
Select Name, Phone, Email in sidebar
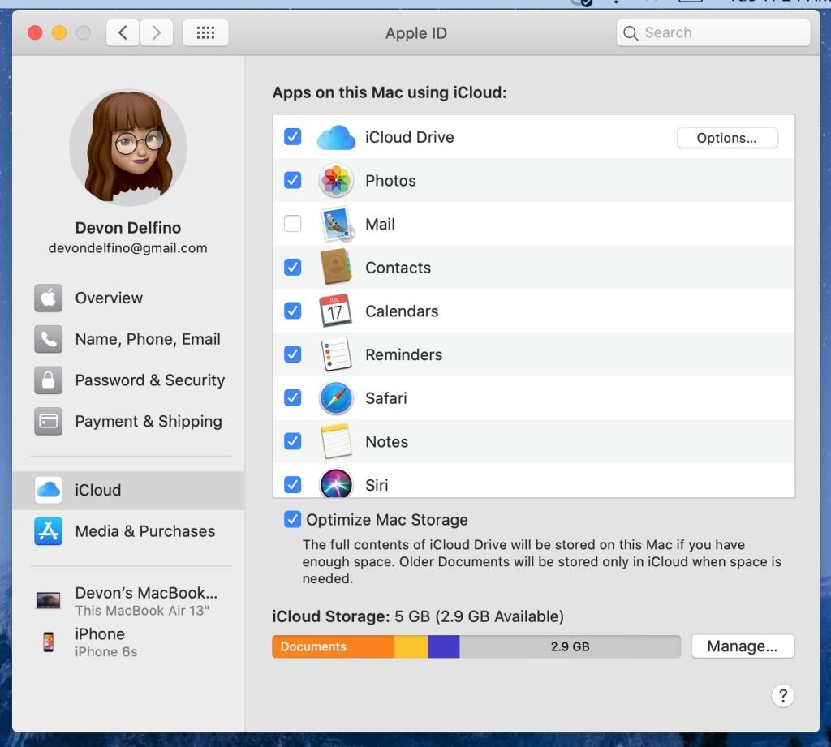(x=128, y=339)
